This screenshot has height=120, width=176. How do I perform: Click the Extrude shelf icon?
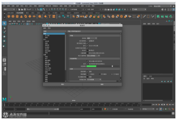(104, 17)
